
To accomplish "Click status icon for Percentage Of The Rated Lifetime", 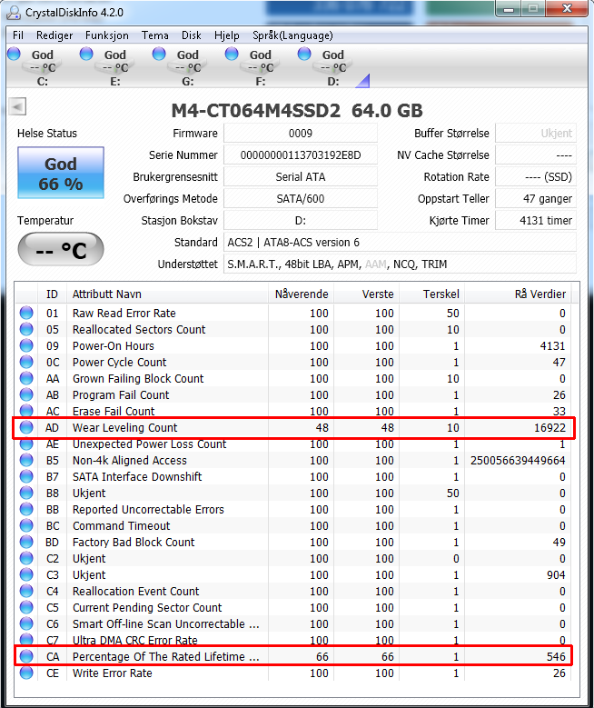I will (x=26, y=656).
